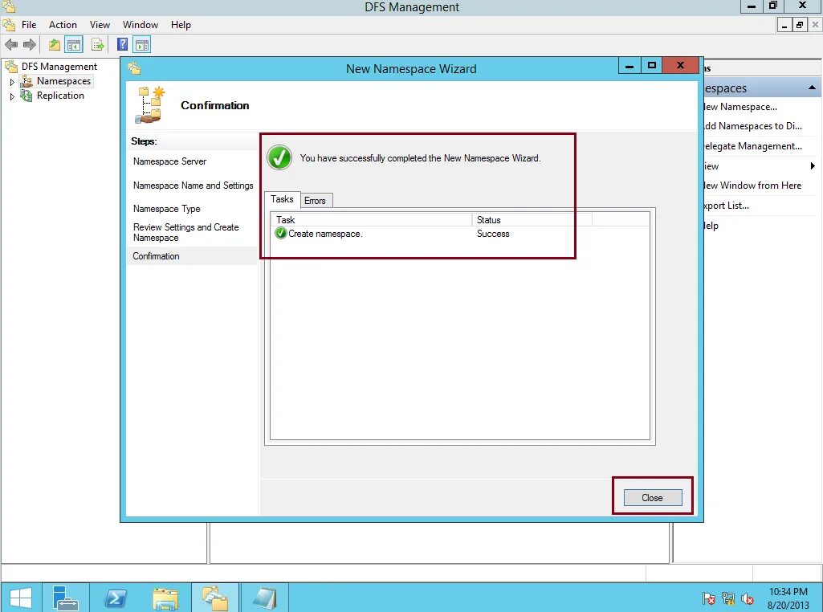Select the Create namespace. task row
This screenshot has height=612, width=823.
460,234
